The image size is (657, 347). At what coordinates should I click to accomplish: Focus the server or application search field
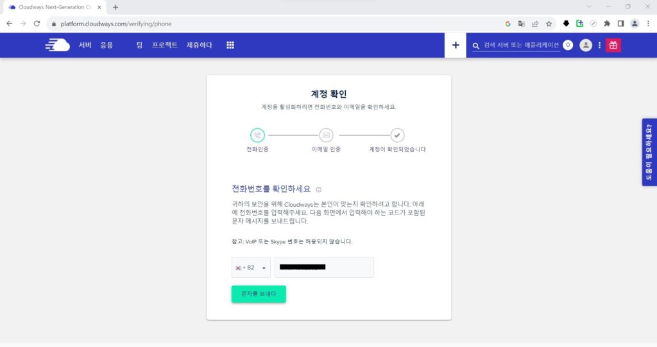point(521,45)
